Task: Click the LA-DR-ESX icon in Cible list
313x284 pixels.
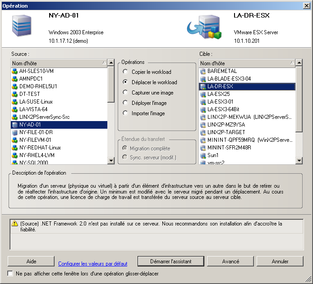Action: click(203, 86)
